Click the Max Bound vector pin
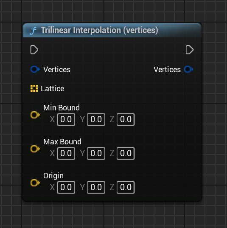This screenshot has height=228, width=227. click(35, 149)
